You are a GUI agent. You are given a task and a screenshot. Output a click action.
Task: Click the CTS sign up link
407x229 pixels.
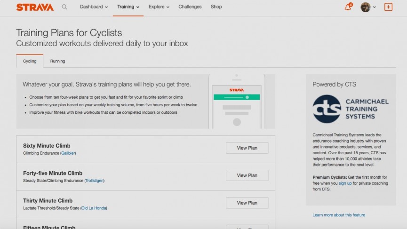345,183
